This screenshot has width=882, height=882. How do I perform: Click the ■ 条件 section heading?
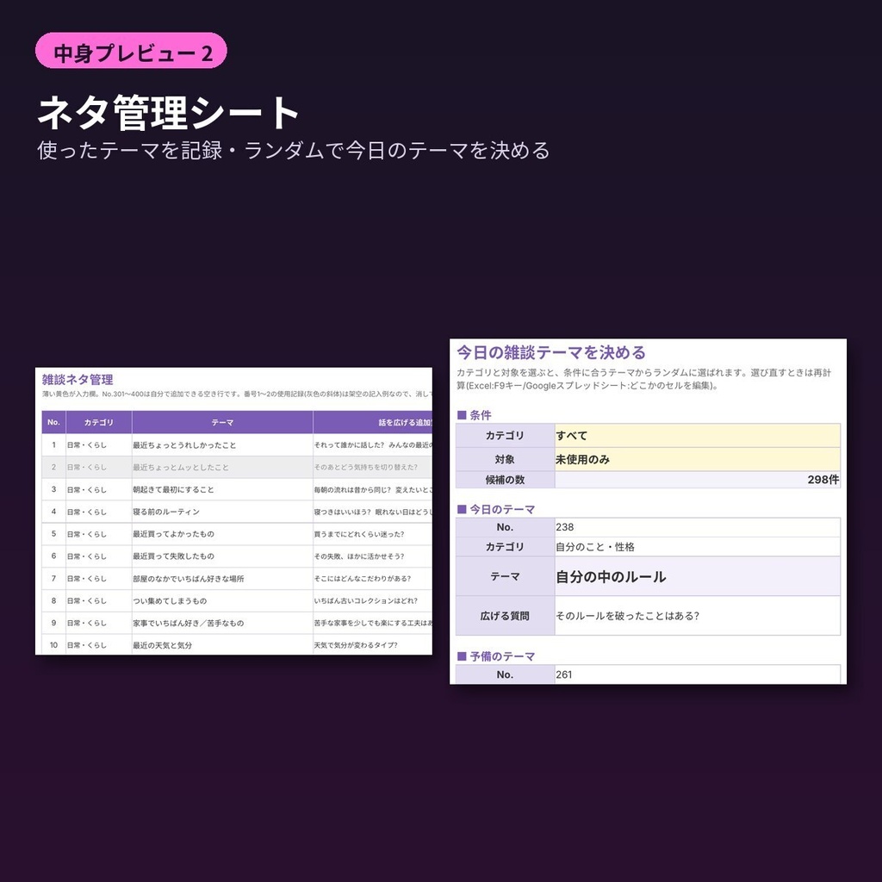point(475,415)
